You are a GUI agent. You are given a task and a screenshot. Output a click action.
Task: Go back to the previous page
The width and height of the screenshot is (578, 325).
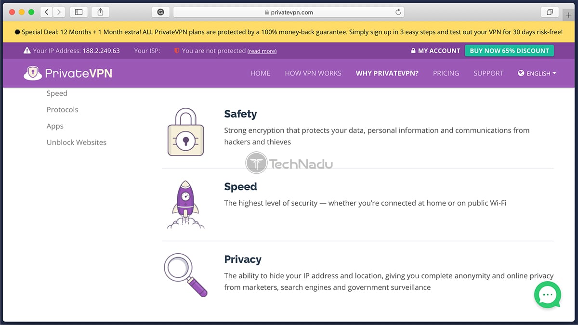47,12
